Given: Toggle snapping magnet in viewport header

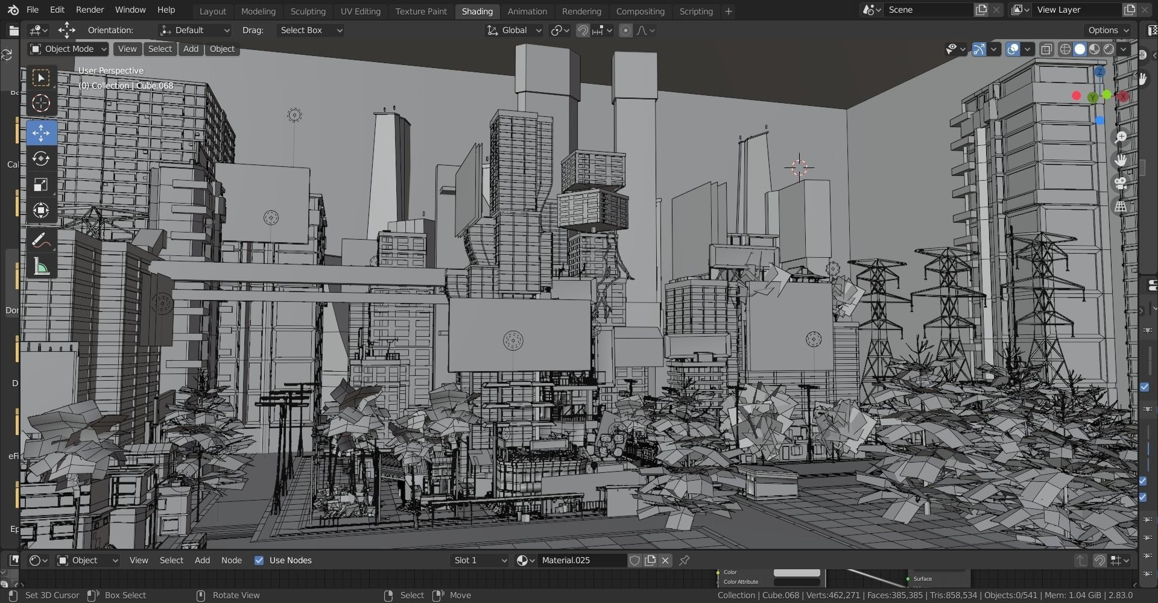Looking at the screenshot, I should (583, 31).
